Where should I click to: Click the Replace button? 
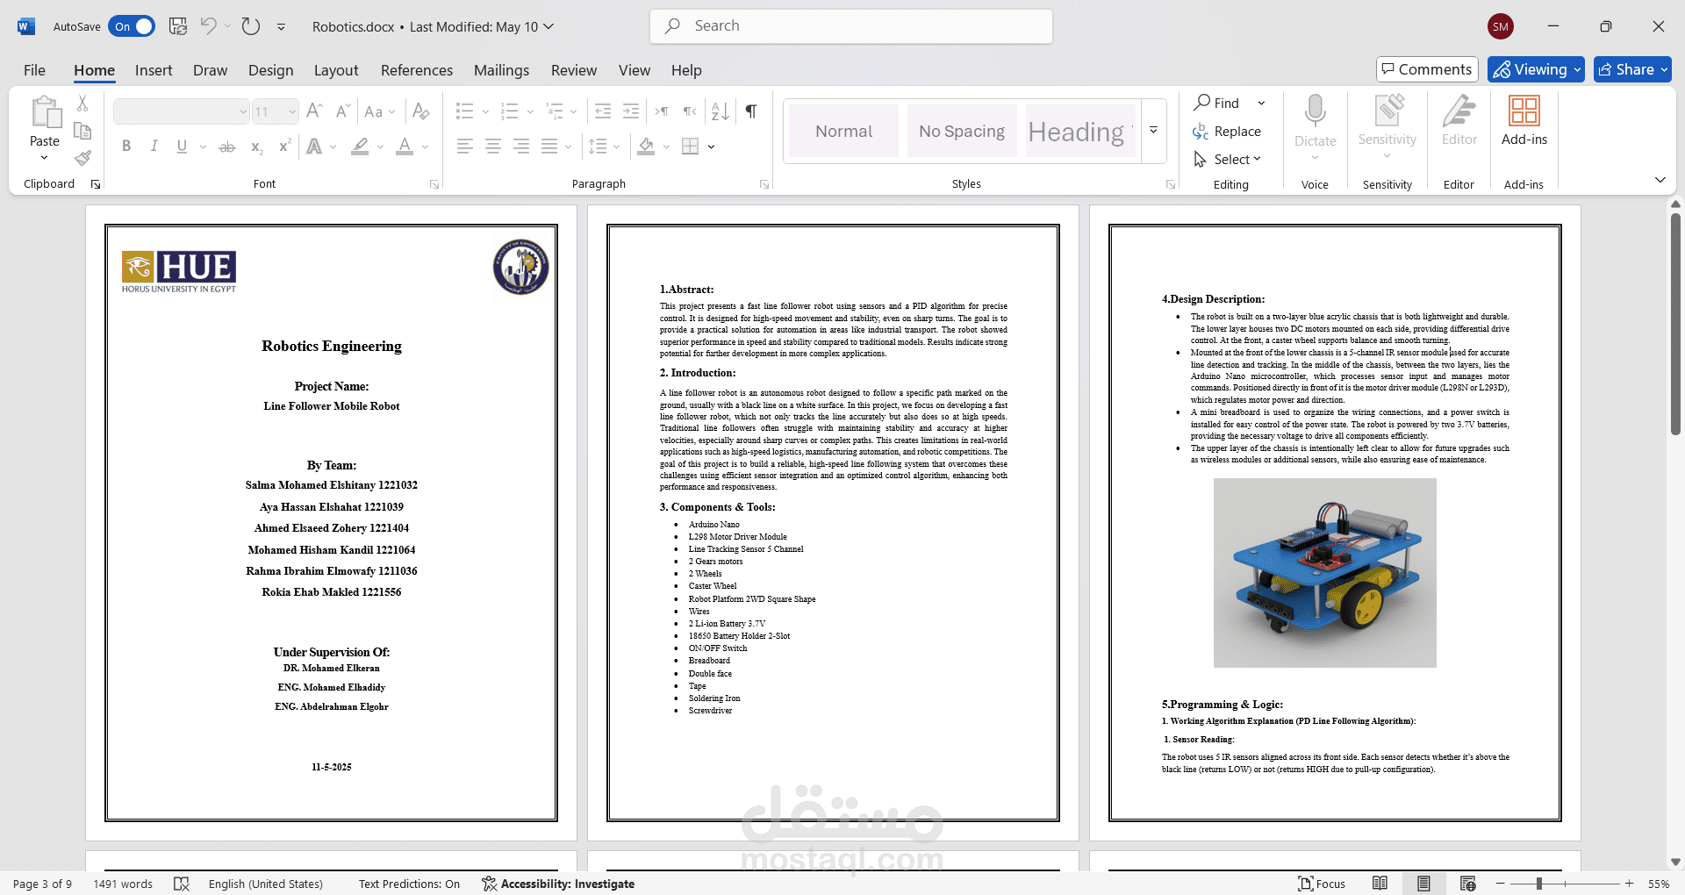click(1227, 131)
